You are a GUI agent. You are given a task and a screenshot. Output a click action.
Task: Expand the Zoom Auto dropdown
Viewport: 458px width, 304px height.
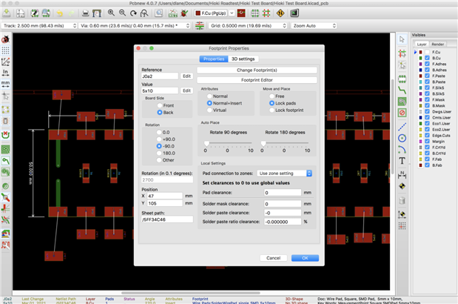(314, 25)
